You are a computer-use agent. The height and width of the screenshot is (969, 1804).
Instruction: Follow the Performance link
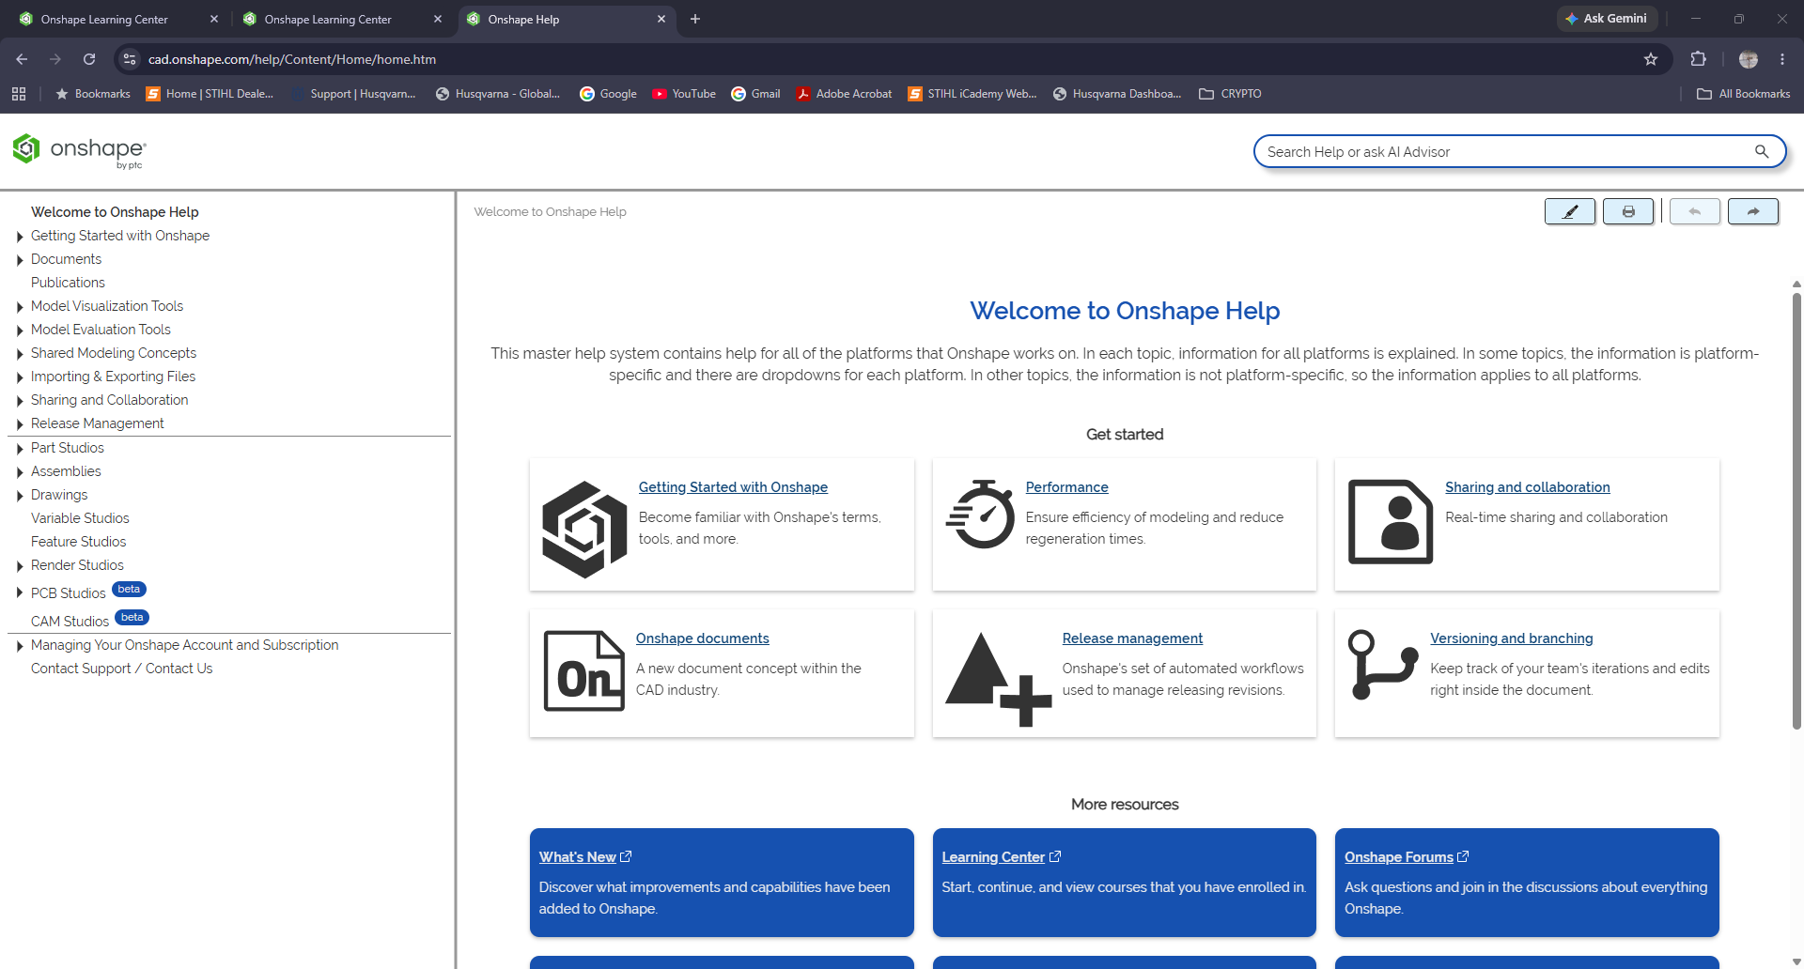(1066, 487)
